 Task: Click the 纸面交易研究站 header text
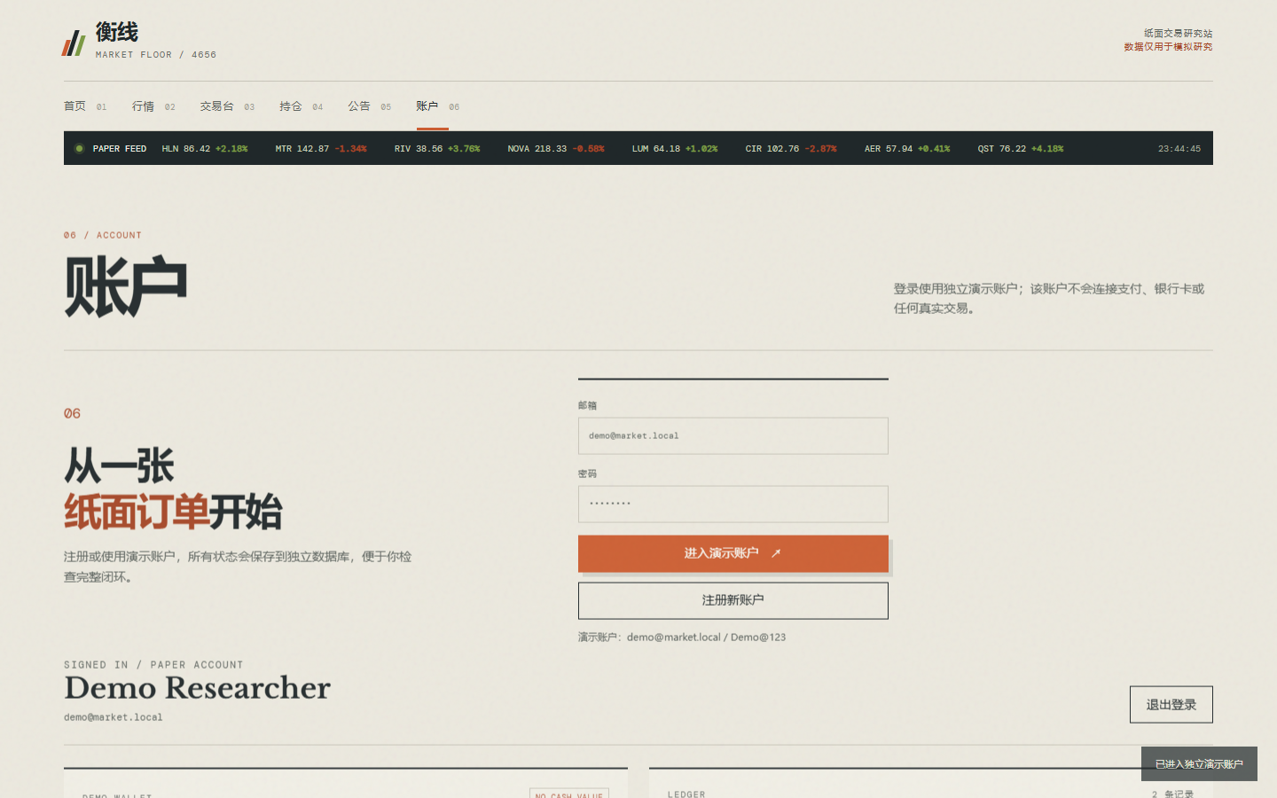tap(1178, 34)
